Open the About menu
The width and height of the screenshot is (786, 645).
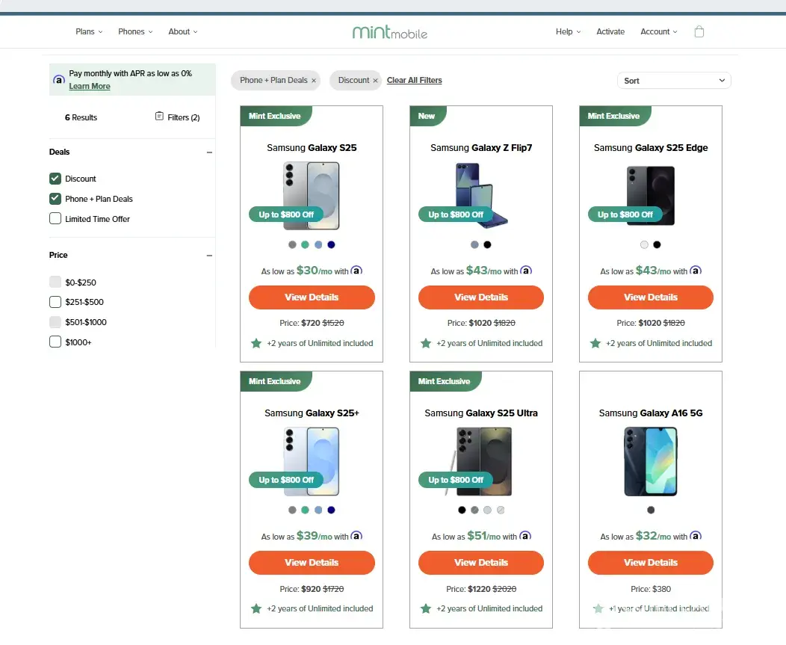coord(183,31)
